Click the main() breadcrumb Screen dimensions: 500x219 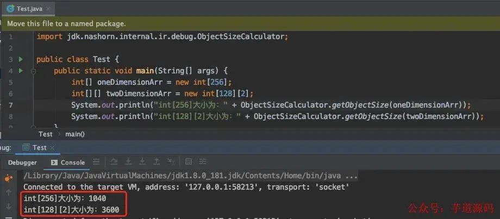tap(75, 134)
